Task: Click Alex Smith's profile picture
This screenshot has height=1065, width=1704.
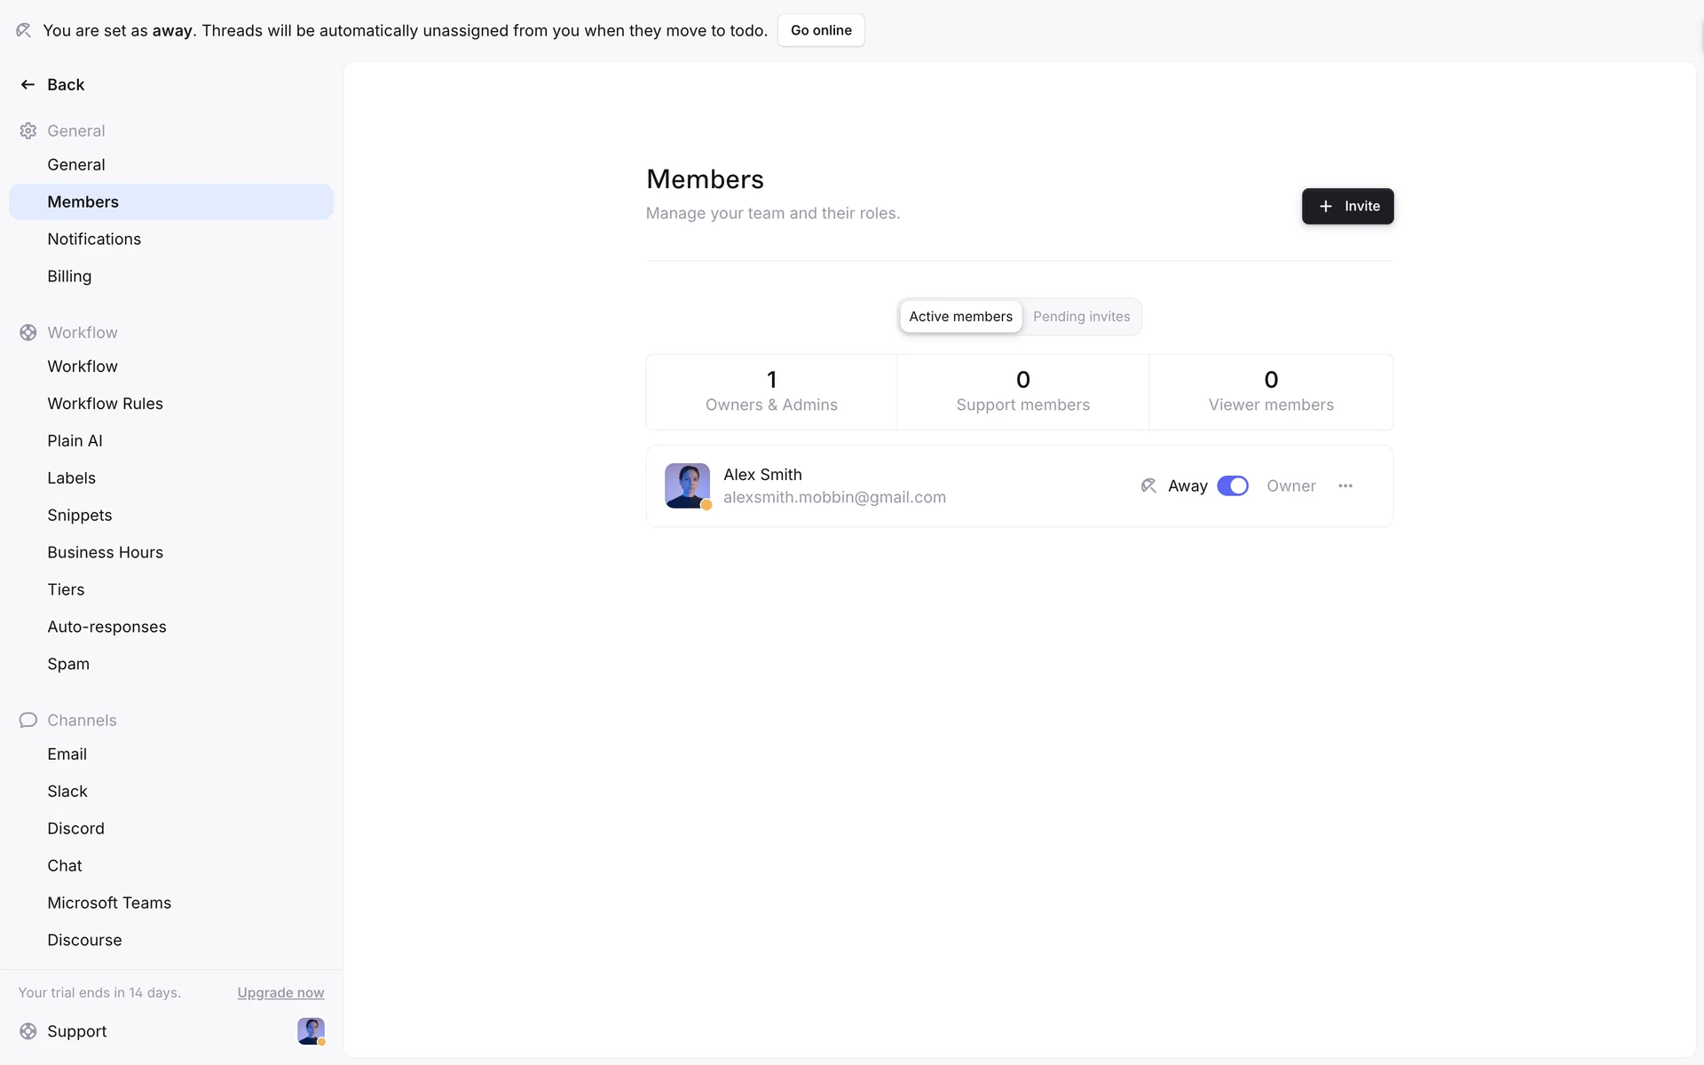Action: click(687, 485)
